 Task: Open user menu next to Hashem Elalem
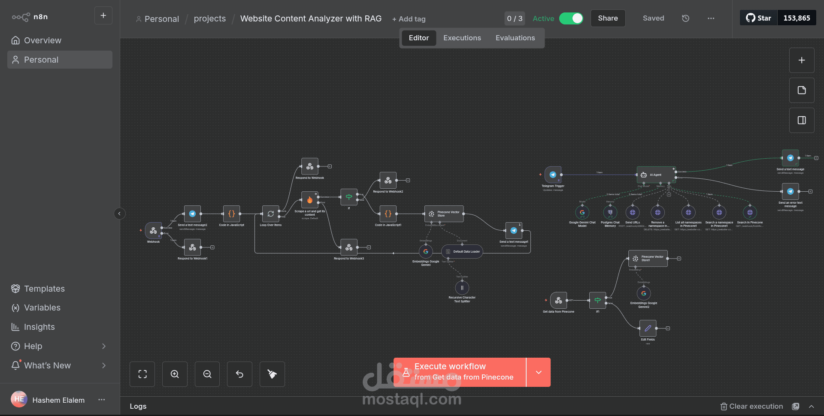[102, 400]
